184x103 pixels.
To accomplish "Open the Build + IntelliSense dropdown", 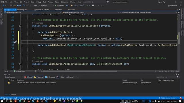I will point(69,77).
